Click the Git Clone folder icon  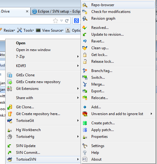coord(10,107)
